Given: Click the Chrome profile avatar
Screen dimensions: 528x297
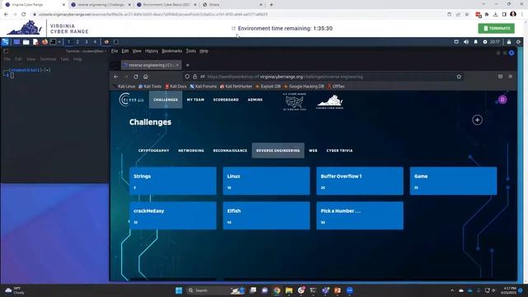Looking at the screenshot, I should tap(513, 14).
